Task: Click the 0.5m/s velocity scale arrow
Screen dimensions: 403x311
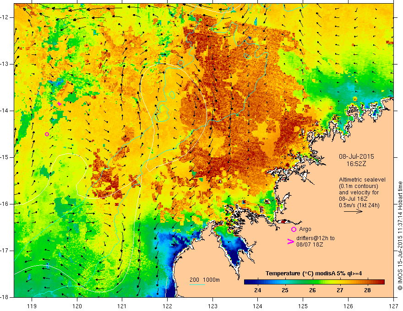Action: tap(353, 211)
